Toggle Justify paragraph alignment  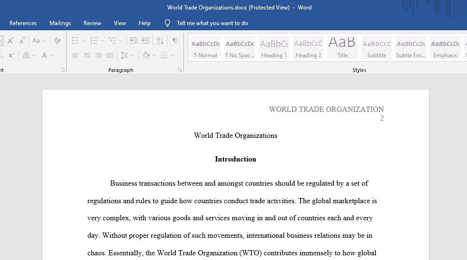click(110, 55)
